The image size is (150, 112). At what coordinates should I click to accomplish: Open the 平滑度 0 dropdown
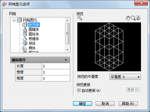click(x=125, y=77)
